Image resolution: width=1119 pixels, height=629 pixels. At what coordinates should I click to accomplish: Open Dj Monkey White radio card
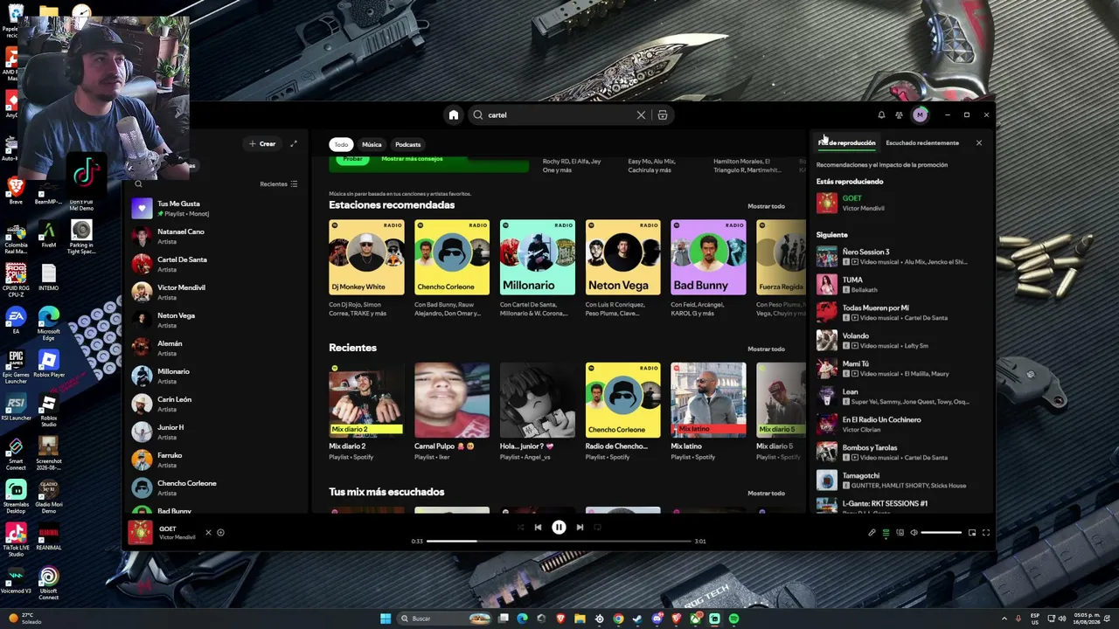[x=366, y=268]
